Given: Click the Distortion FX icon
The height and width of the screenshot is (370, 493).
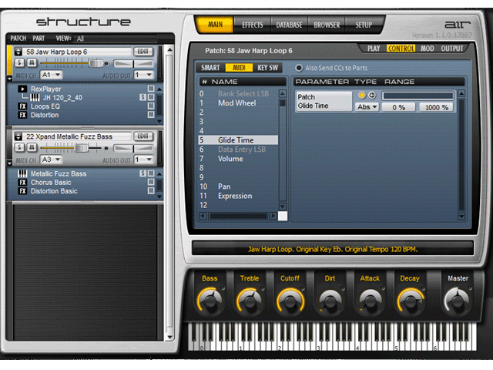Looking at the screenshot, I should pyautogui.click(x=22, y=115).
